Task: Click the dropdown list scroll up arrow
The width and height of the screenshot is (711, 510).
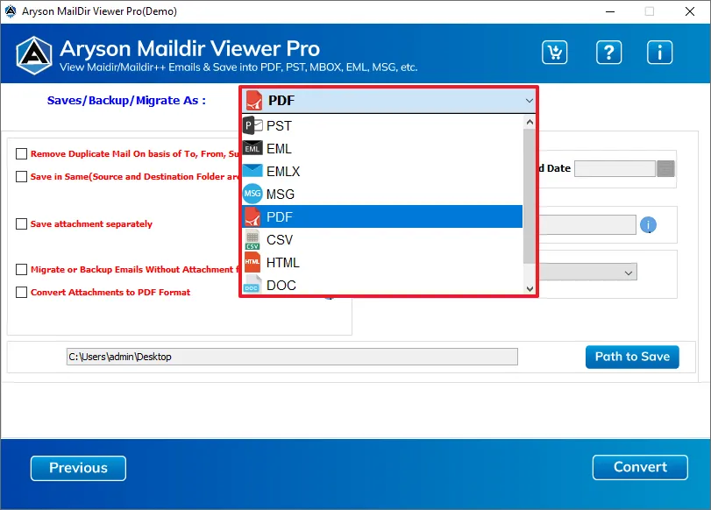Action: click(530, 122)
